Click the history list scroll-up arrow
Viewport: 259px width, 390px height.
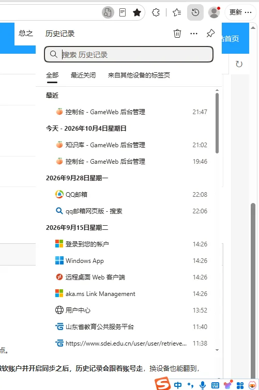[x=217, y=90]
